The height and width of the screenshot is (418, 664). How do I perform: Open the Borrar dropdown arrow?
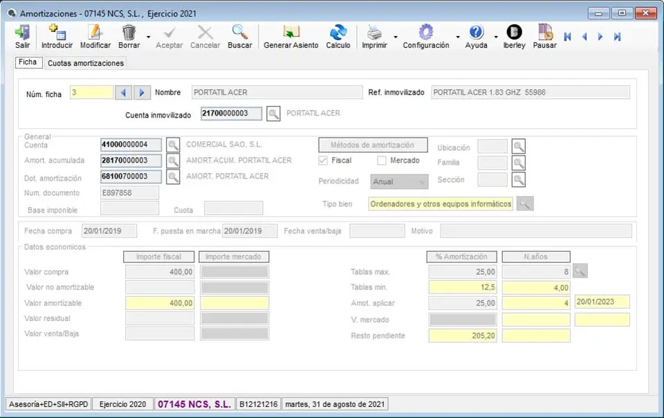(x=148, y=37)
